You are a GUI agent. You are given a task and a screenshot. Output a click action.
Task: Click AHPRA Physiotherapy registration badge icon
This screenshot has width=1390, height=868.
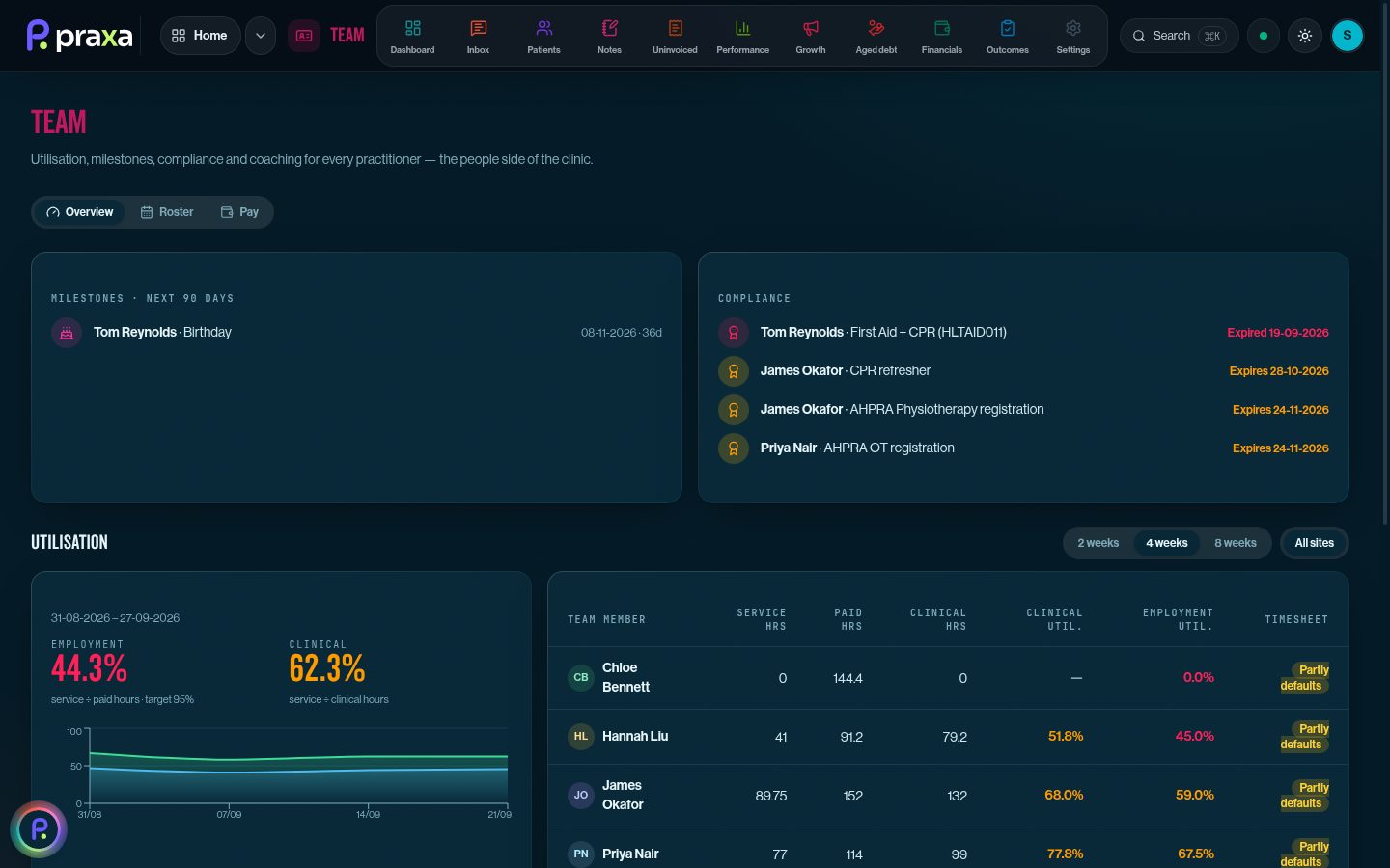734,410
